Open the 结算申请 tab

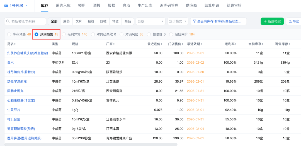point(212,6)
